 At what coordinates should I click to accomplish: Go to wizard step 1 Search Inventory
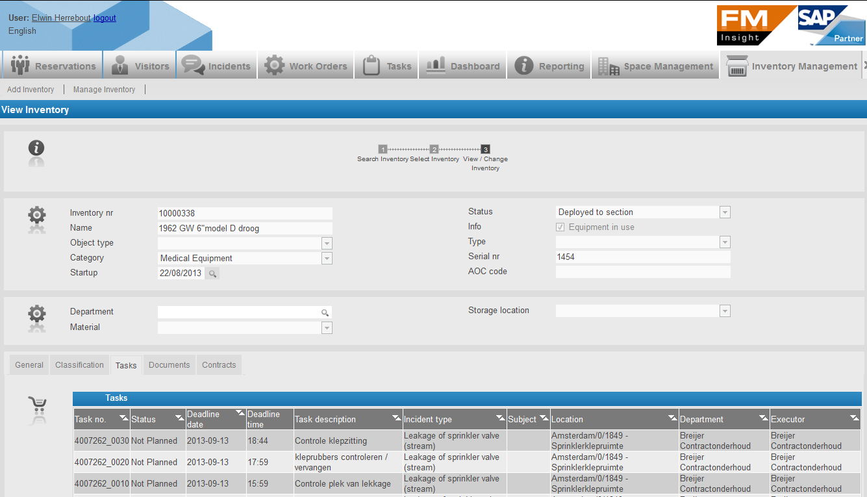tap(383, 149)
